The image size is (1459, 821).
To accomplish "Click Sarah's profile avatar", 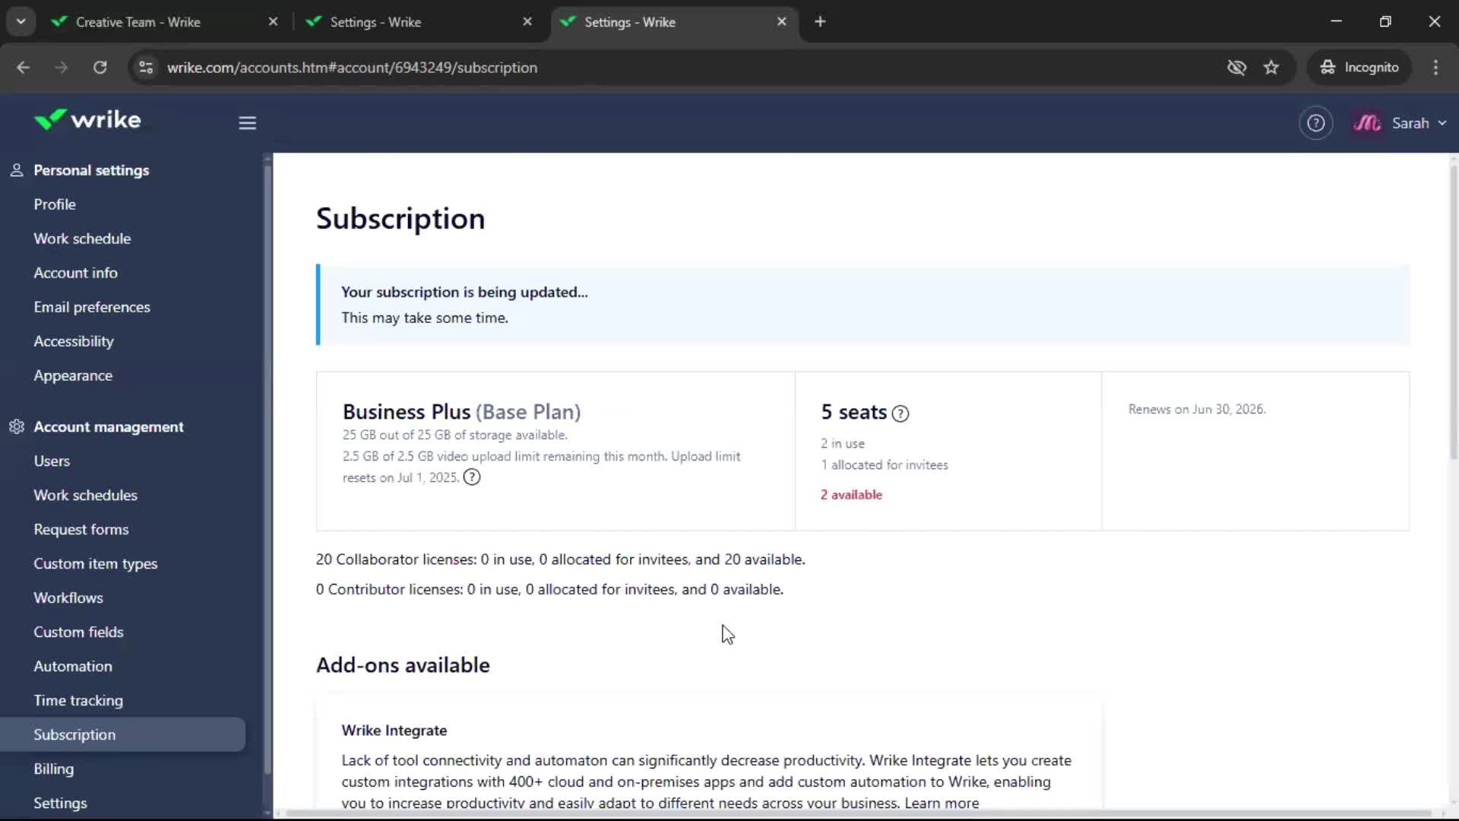I will (1367, 123).
